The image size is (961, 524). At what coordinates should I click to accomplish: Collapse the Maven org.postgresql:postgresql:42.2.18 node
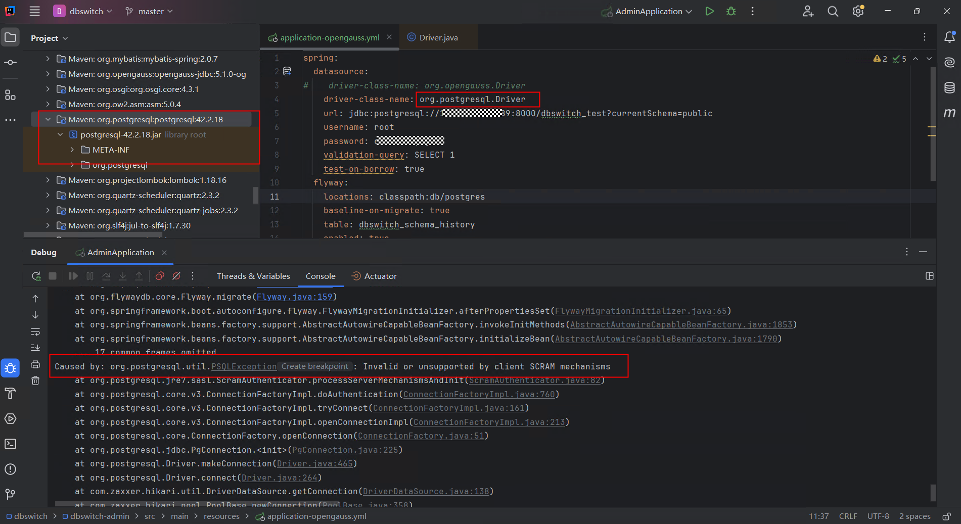point(48,119)
